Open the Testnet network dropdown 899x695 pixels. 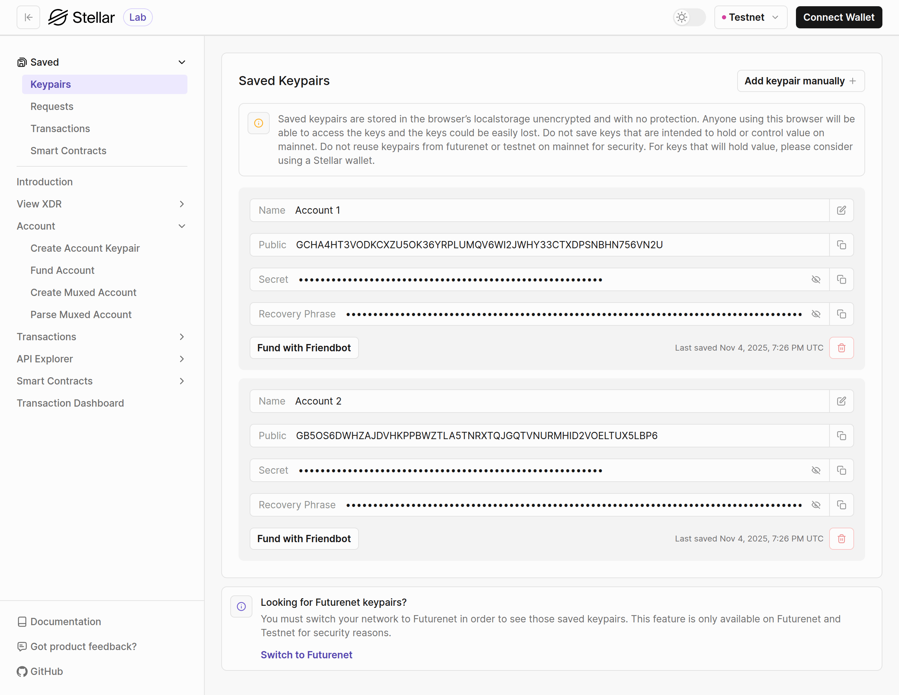pos(750,17)
